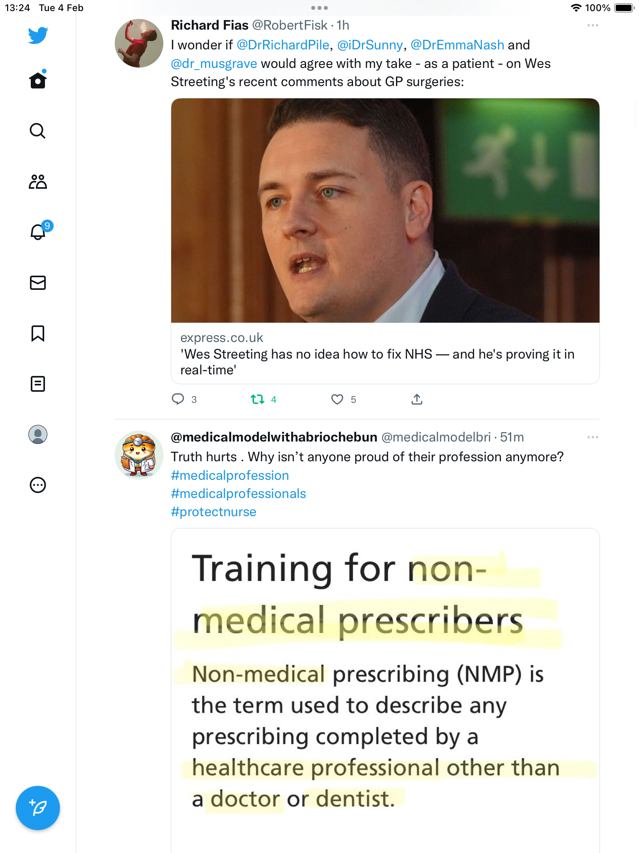The width and height of the screenshot is (639, 853).
Task: Open options menu on medicalmodelwithabriochebun tweet
Action: coord(592,437)
